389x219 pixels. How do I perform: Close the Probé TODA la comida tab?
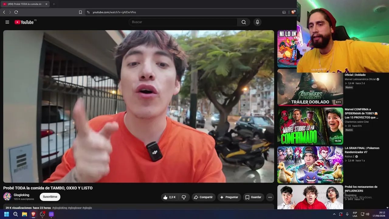46,4
